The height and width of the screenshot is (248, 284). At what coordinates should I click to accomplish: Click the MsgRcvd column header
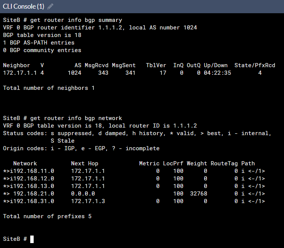click(96, 65)
